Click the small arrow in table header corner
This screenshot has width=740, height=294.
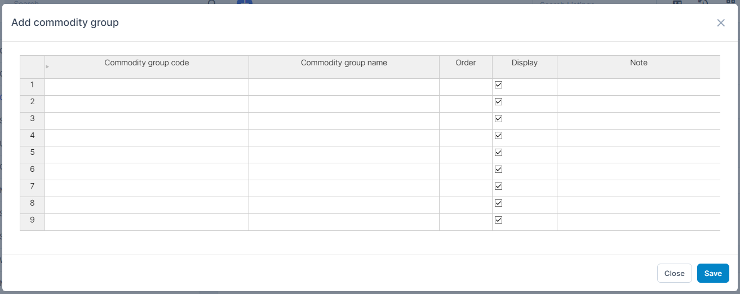(x=47, y=67)
